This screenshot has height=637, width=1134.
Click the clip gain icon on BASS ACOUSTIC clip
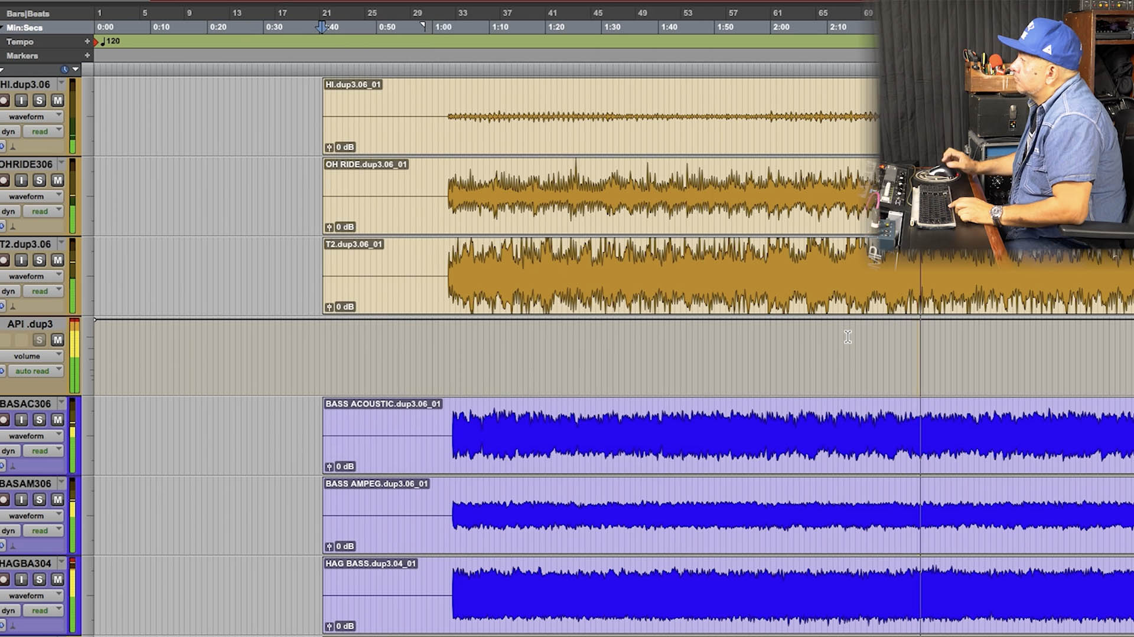pyautogui.click(x=330, y=467)
